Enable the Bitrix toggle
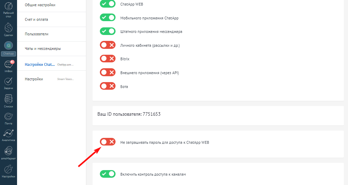348x185 pixels. click(108, 59)
